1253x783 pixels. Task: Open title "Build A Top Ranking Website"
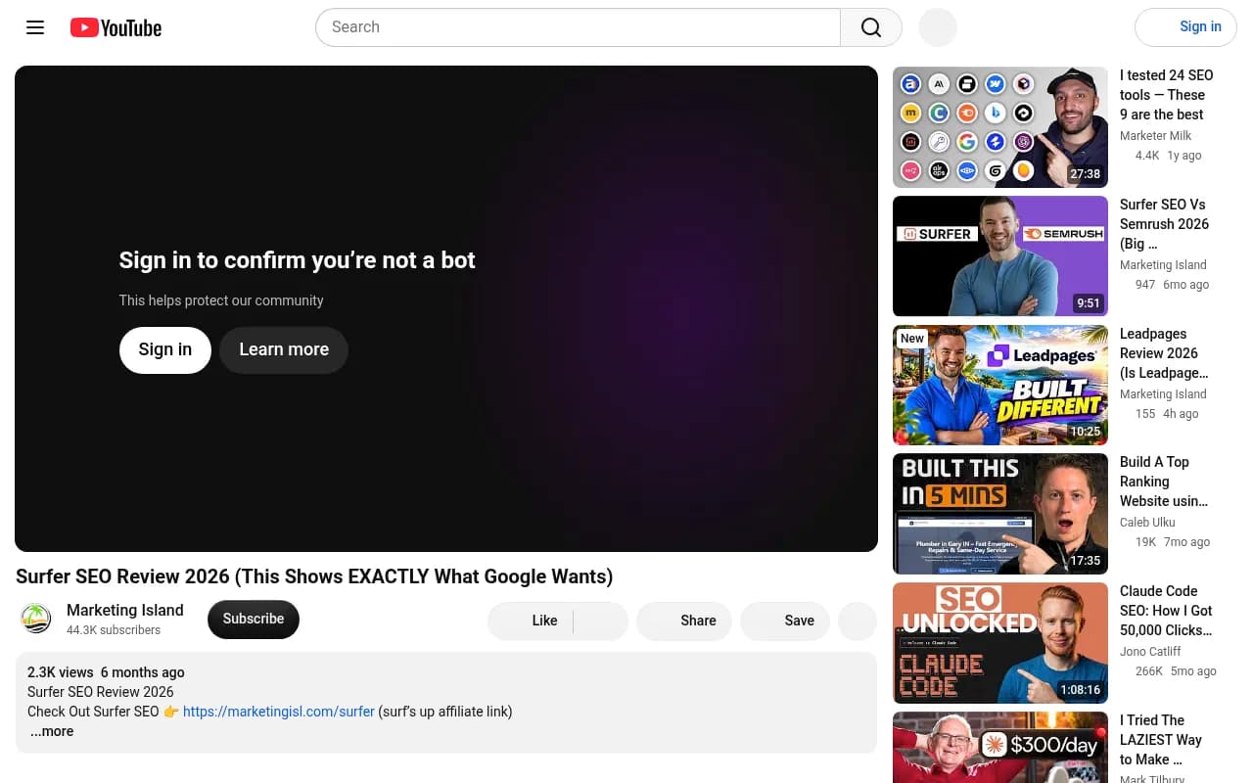click(1164, 482)
